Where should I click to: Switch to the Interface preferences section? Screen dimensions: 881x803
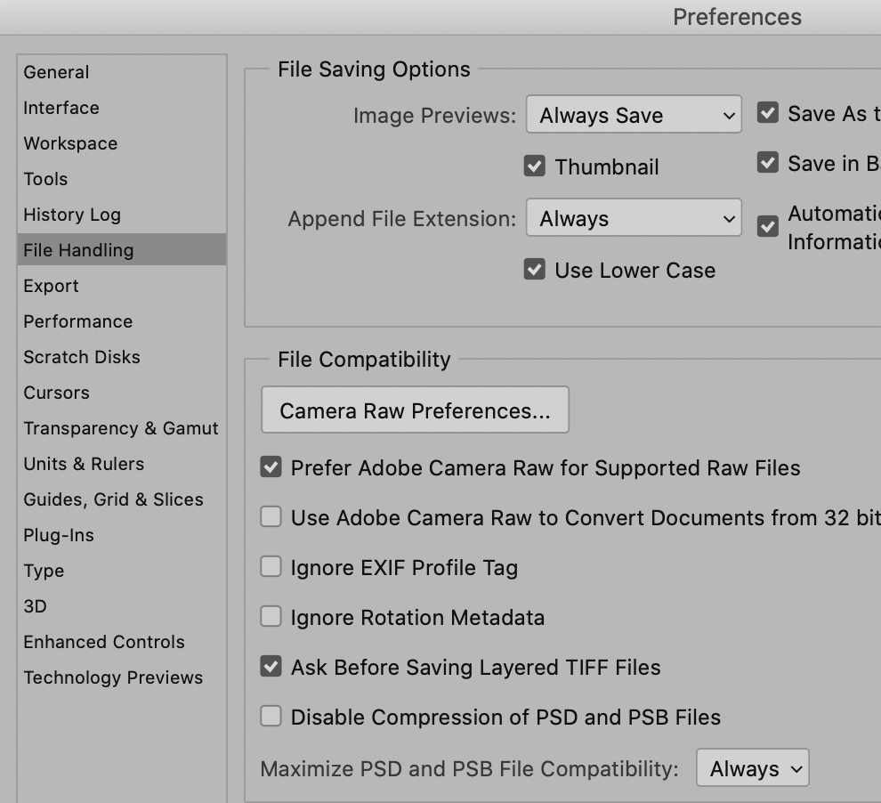tap(61, 108)
